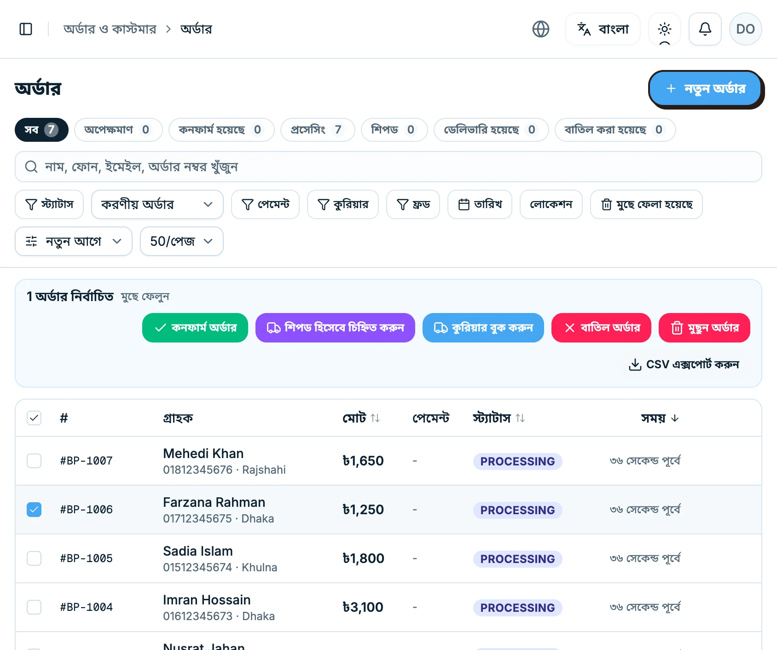
Task: Select the সব tab
Action: tap(41, 130)
